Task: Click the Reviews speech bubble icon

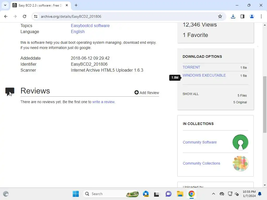Action: point(10,91)
